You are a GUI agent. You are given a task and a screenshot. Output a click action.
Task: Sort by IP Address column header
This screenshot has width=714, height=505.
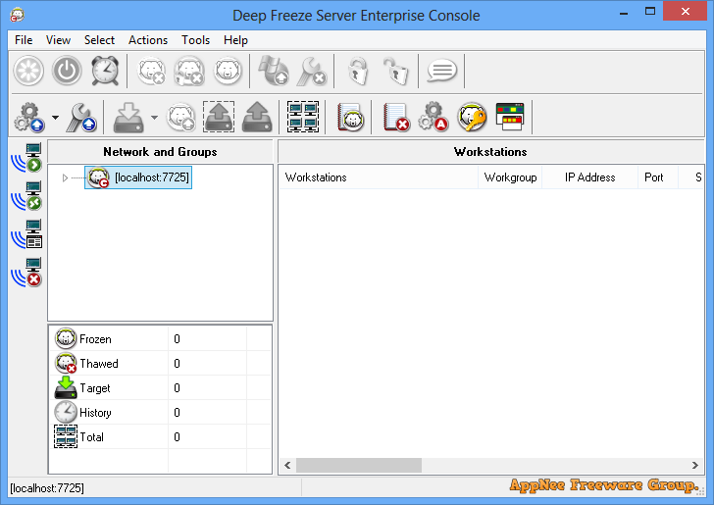point(589,177)
